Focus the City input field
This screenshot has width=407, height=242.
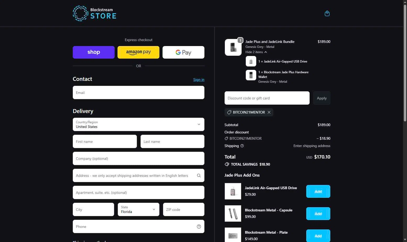click(x=93, y=210)
